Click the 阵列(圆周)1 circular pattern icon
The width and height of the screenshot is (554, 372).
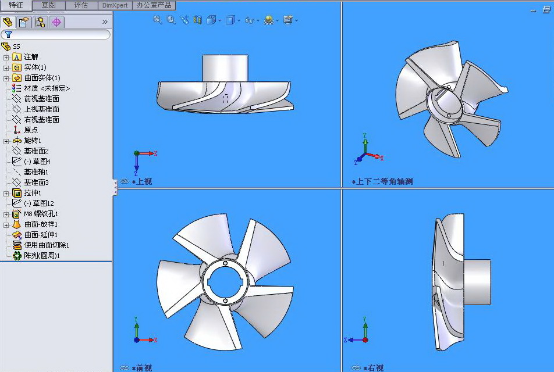(x=17, y=256)
